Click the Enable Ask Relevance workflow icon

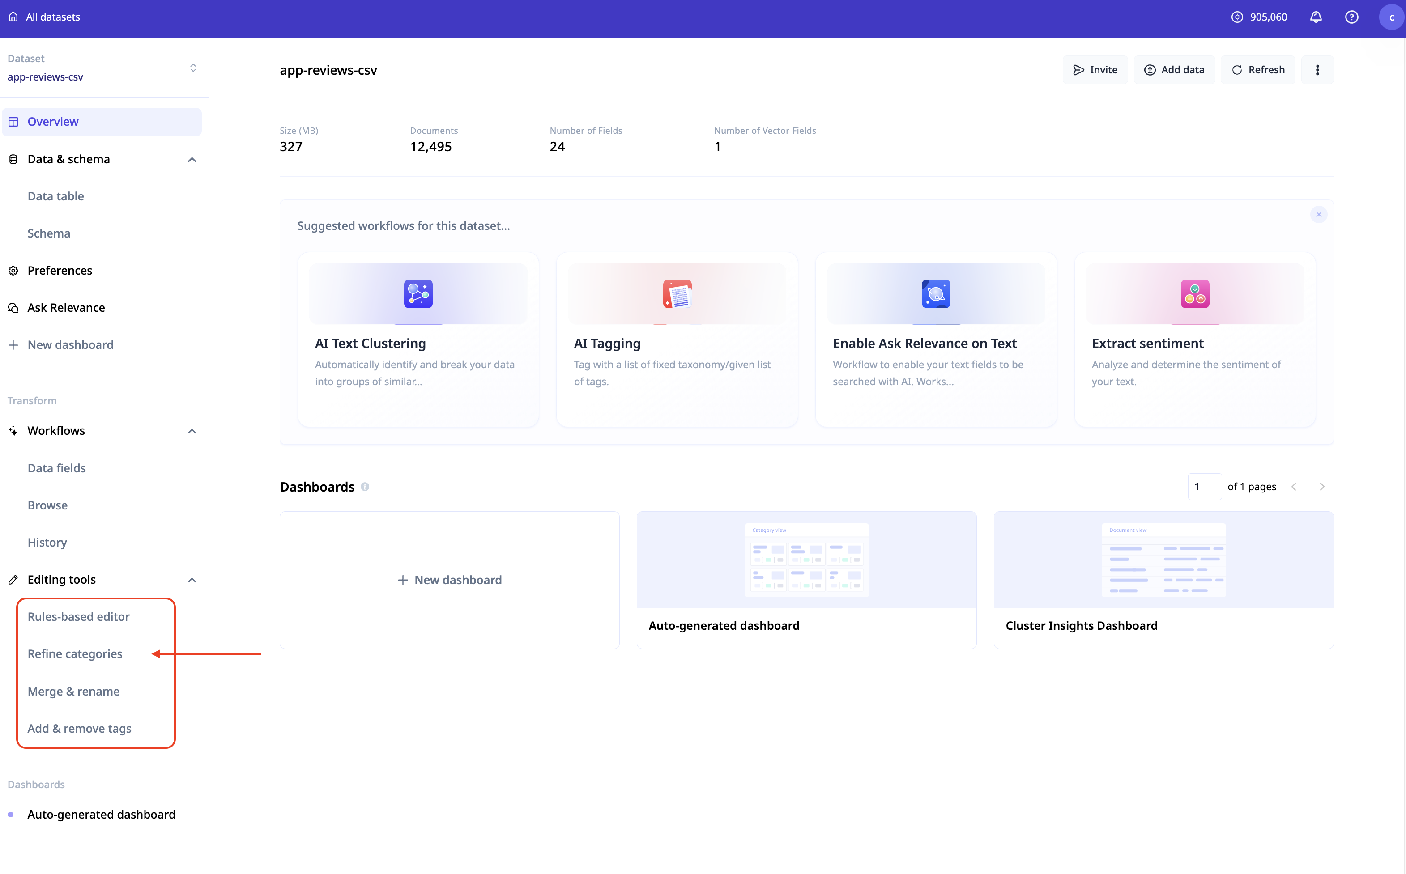point(935,294)
